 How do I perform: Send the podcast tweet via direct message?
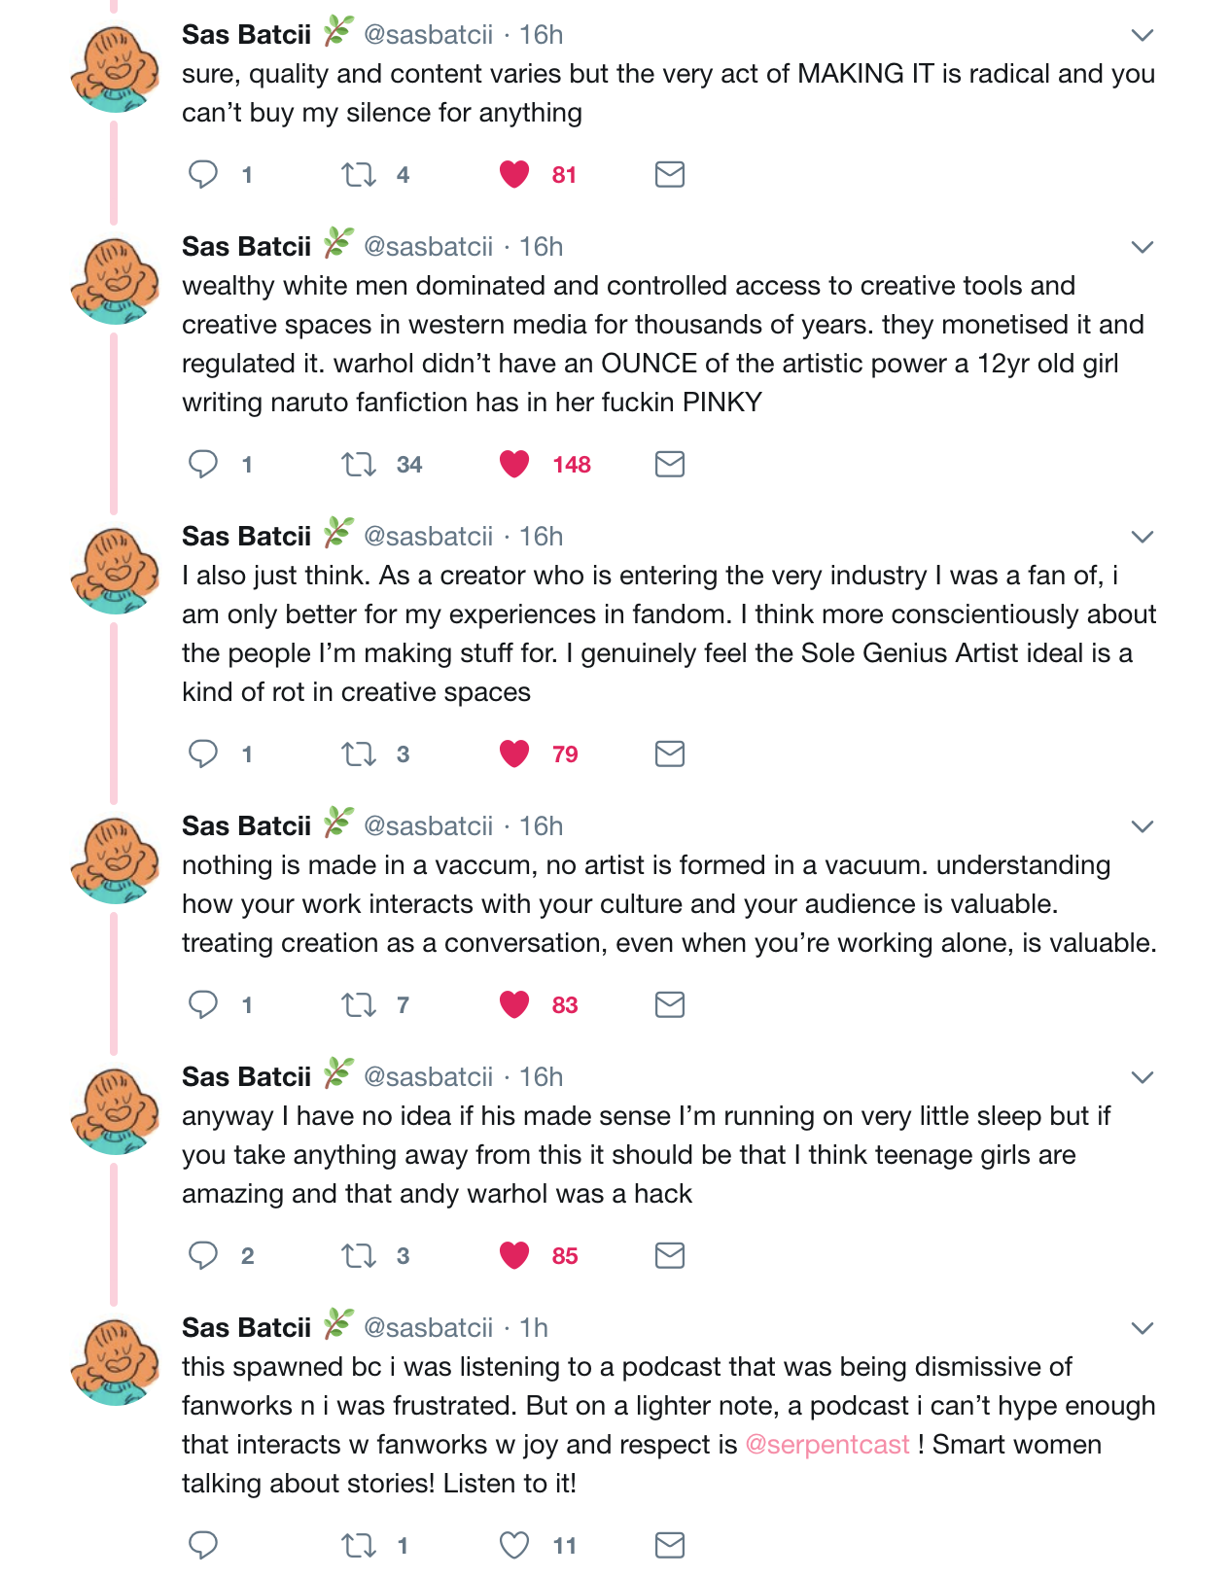[x=670, y=1545]
